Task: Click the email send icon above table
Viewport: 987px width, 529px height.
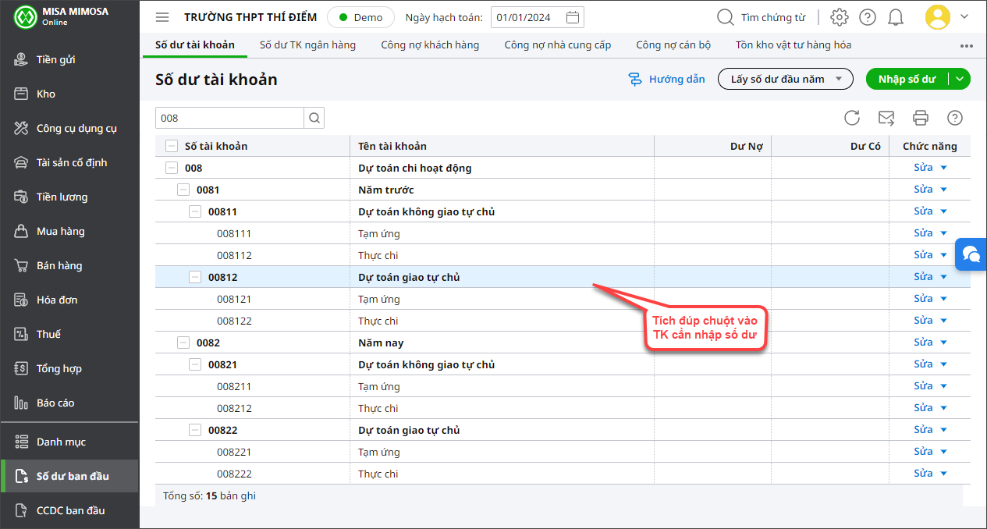Action: [x=886, y=118]
